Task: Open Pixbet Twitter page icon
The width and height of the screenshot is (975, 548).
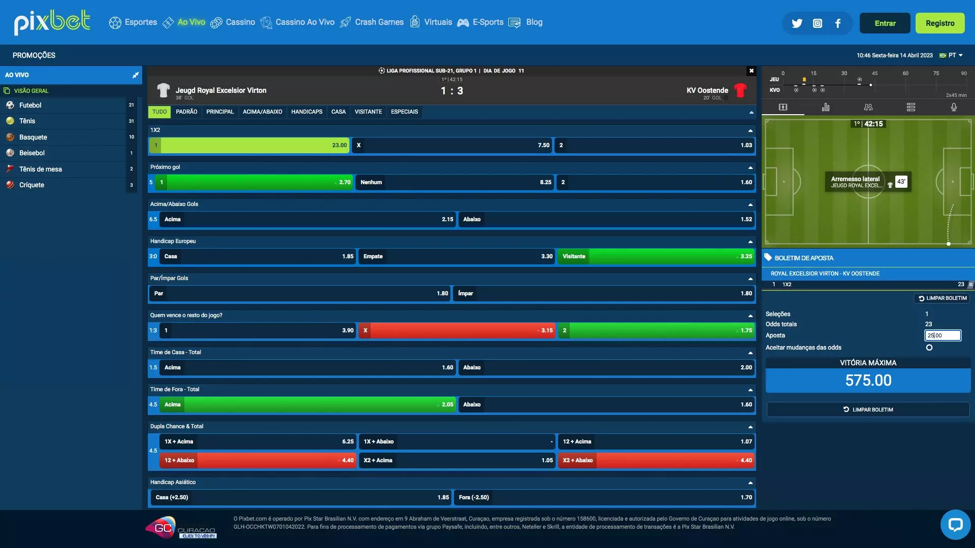Action: (x=797, y=23)
